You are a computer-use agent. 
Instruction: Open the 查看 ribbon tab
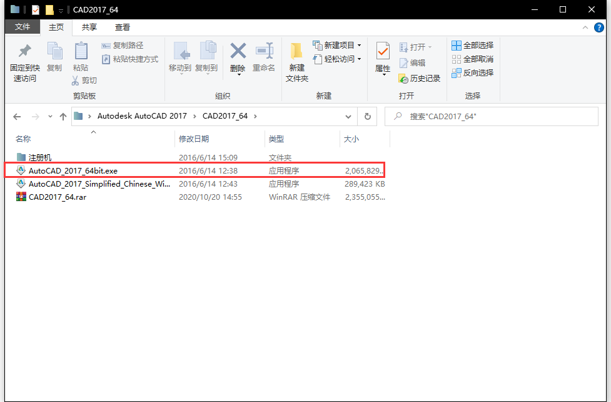click(123, 27)
